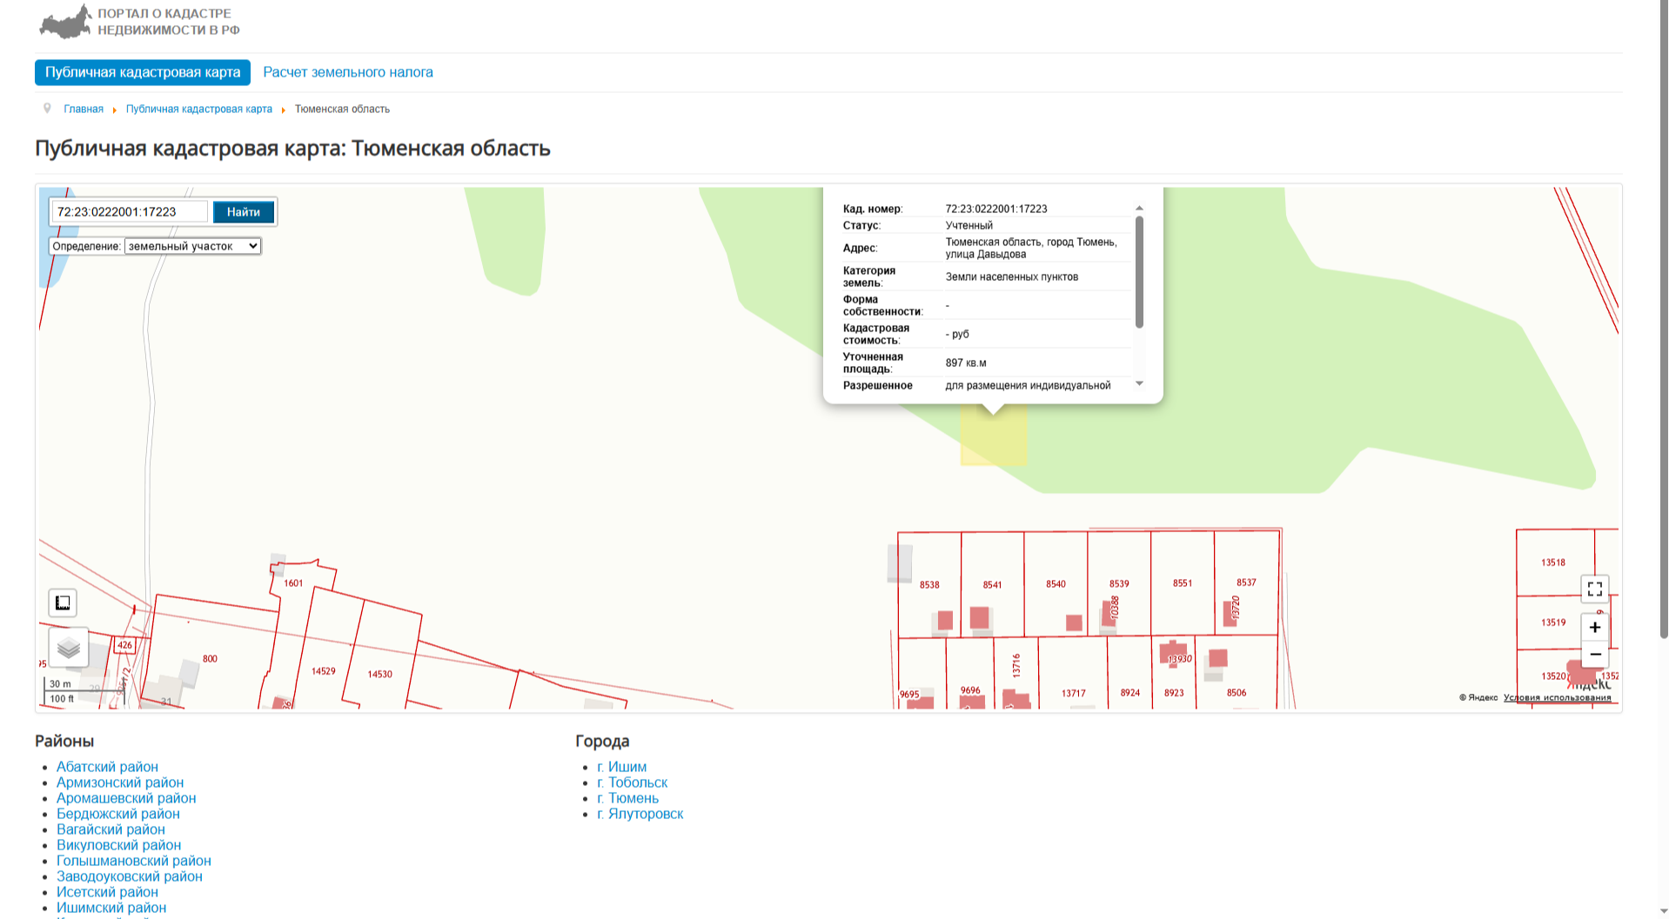Click the info popup scrollbar thumb
Screen dimensions: 1669x919
point(1139,271)
